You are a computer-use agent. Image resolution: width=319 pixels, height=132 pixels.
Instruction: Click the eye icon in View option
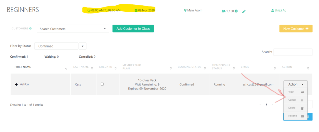[x=302, y=92]
